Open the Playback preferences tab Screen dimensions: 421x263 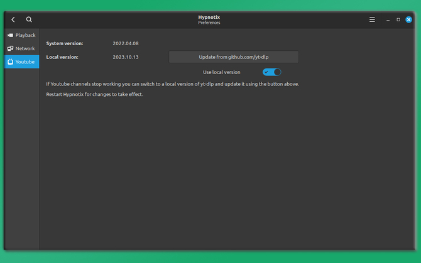21,35
